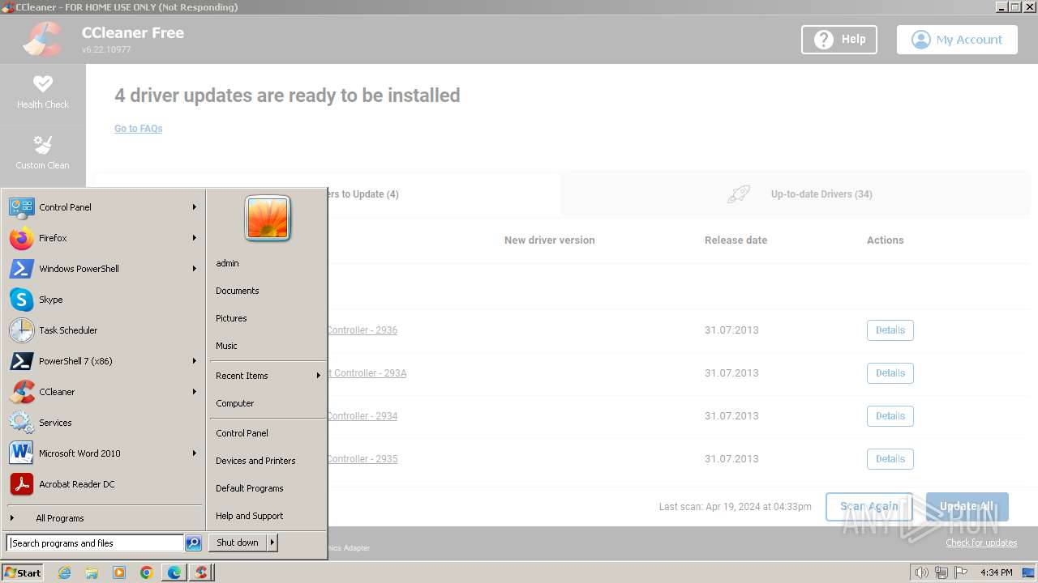Open the Shut down options arrow
The width and height of the screenshot is (1038, 583).
point(272,543)
